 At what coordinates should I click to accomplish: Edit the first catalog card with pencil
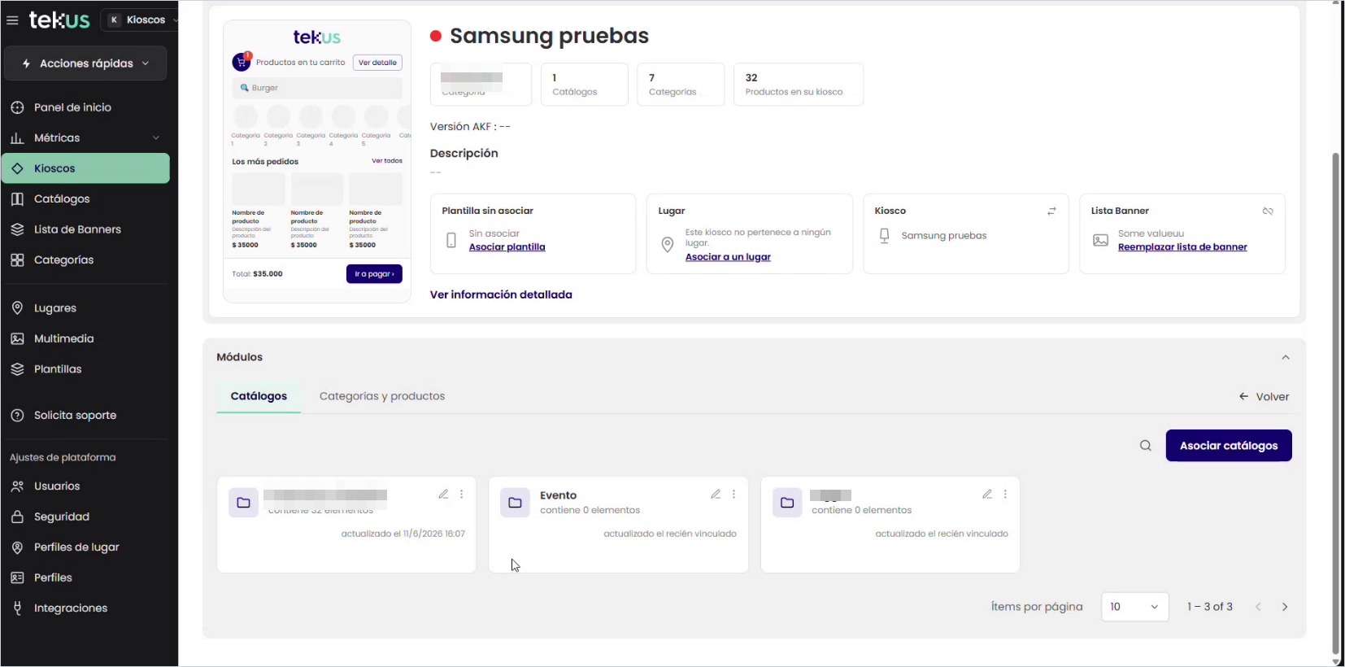coord(443,495)
